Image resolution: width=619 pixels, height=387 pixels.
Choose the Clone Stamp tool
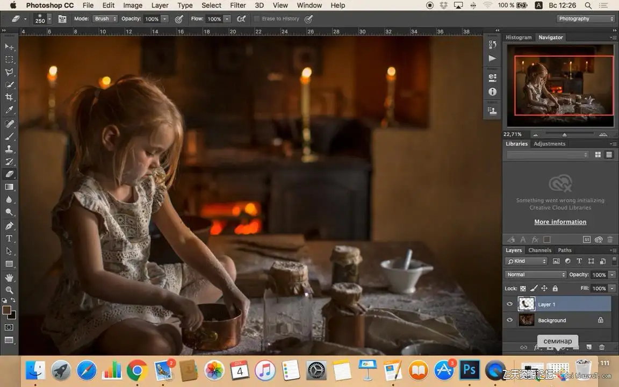coord(9,149)
